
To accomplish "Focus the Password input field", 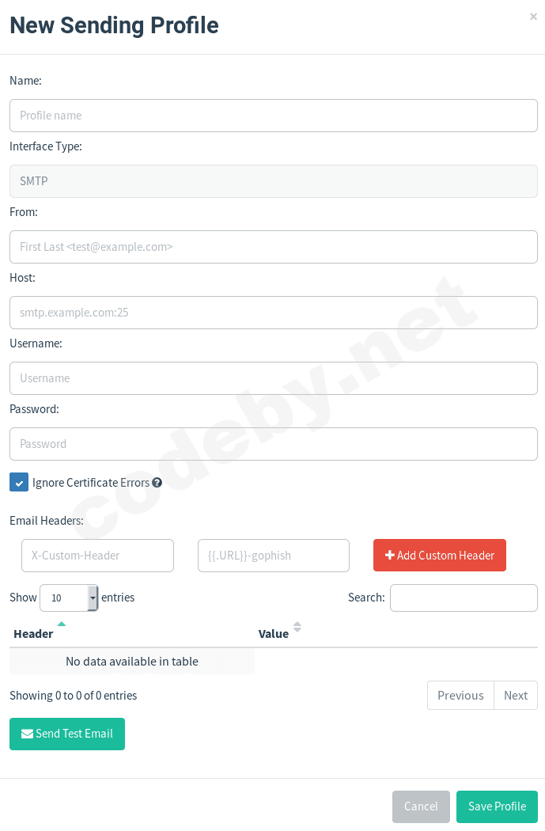I will tap(273, 444).
